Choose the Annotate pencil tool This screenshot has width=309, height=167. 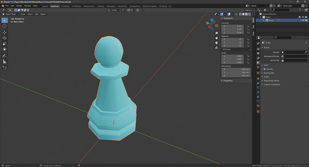pos(5,56)
